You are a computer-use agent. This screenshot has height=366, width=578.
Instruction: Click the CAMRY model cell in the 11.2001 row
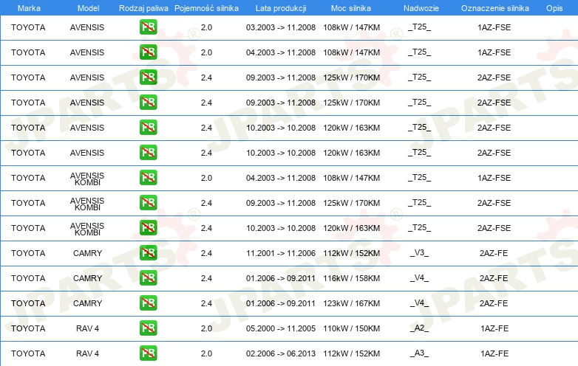click(x=87, y=253)
